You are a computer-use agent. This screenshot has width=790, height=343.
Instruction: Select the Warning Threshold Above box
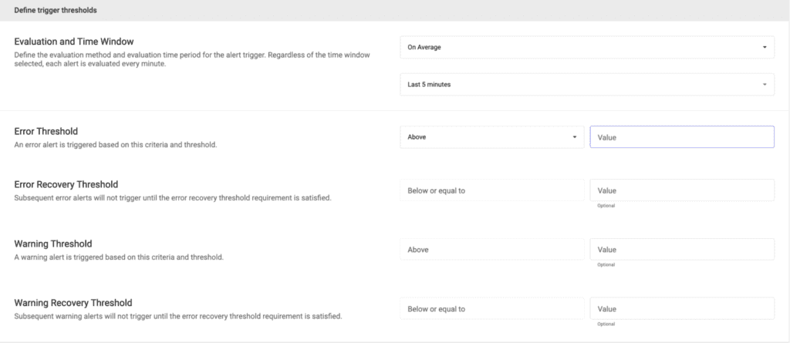[491, 249]
